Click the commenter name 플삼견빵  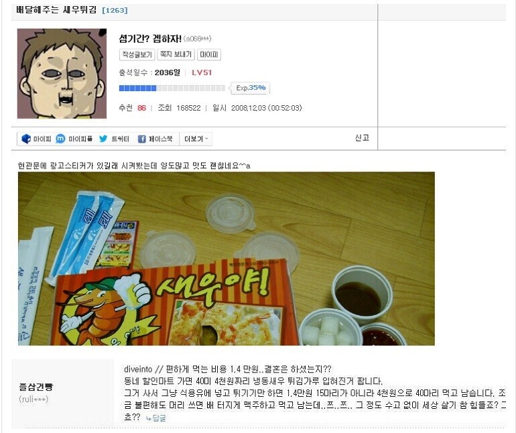point(36,387)
